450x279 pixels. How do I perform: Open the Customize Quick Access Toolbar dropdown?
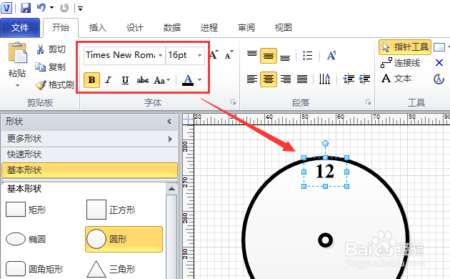pos(80,9)
